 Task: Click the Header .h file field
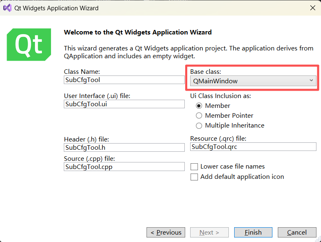[124, 147]
